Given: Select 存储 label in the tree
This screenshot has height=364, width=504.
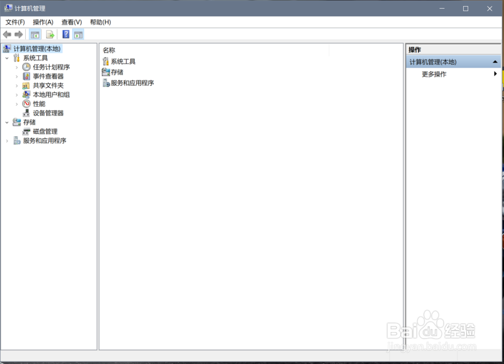Looking at the screenshot, I should pyautogui.click(x=29, y=122).
